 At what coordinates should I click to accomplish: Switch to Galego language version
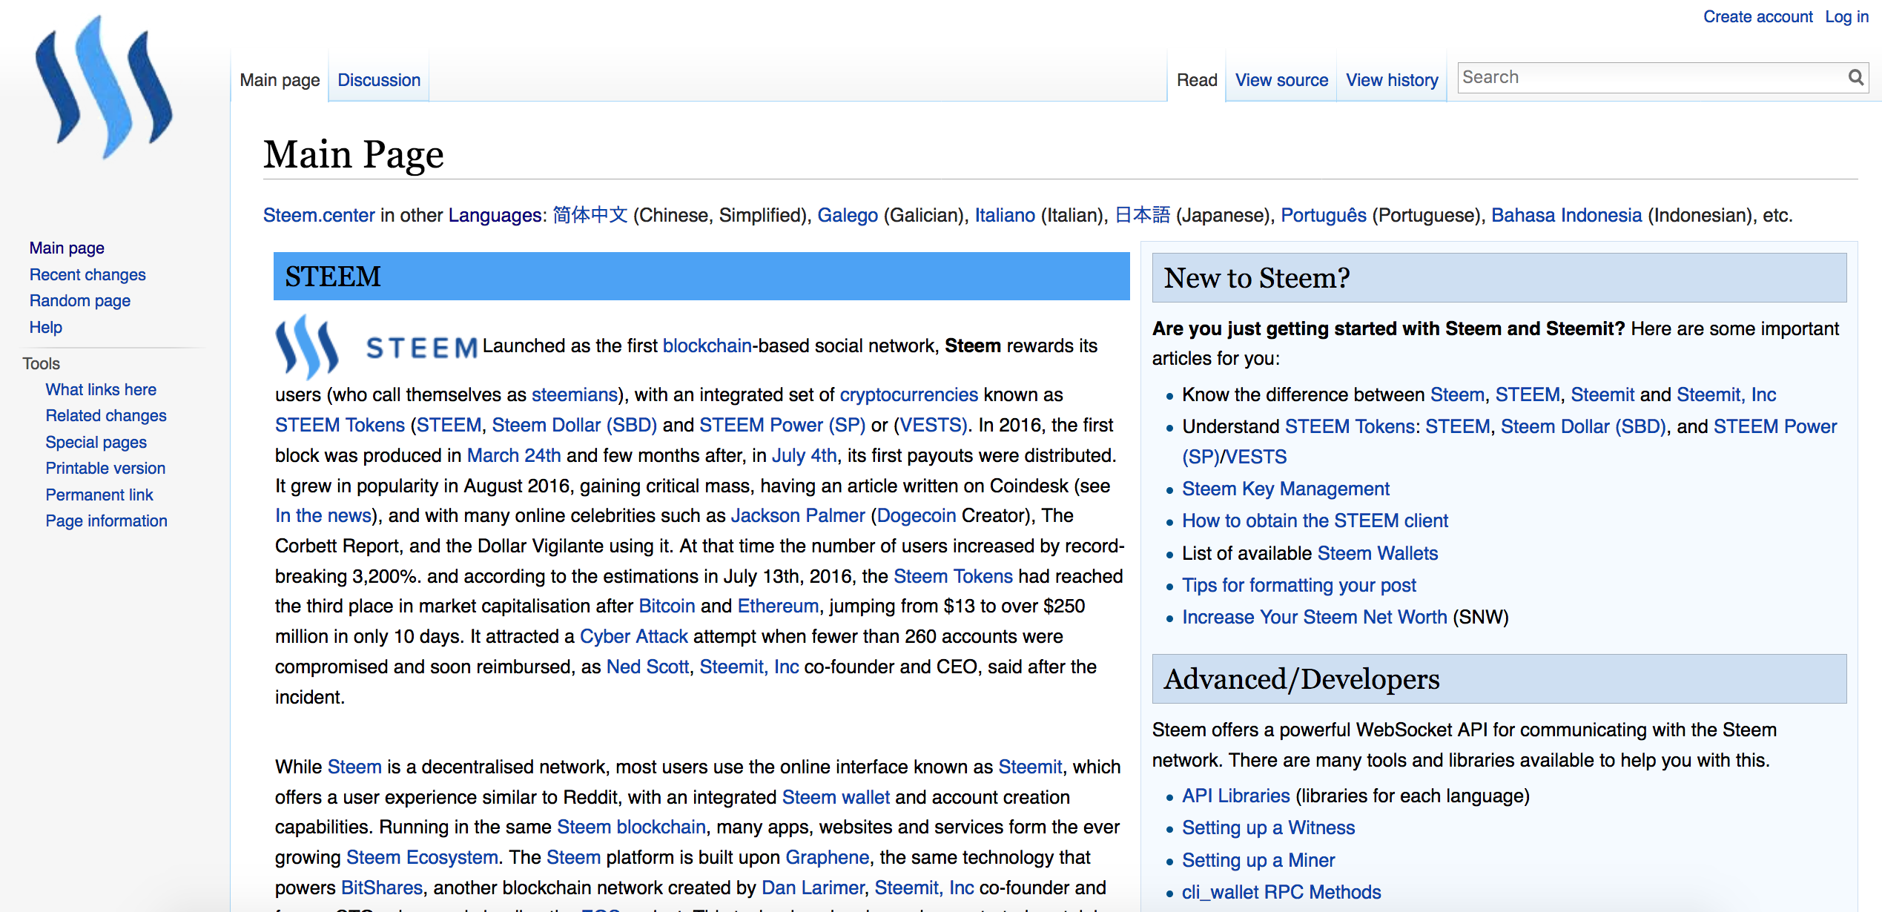click(847, 215)
